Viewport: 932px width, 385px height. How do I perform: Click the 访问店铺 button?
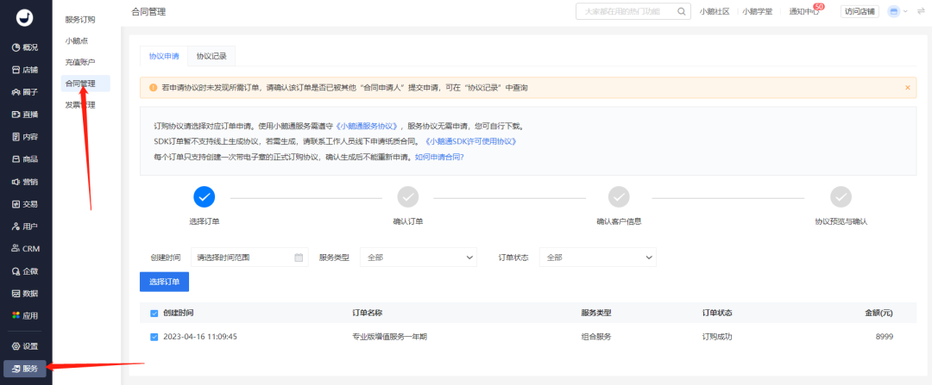pyautogui.click(x=860, y=11)
